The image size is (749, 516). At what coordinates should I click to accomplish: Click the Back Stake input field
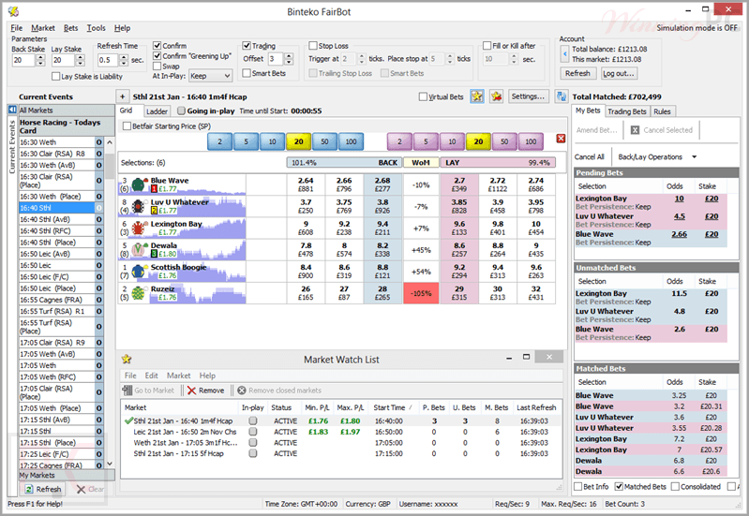pos(23,60)
